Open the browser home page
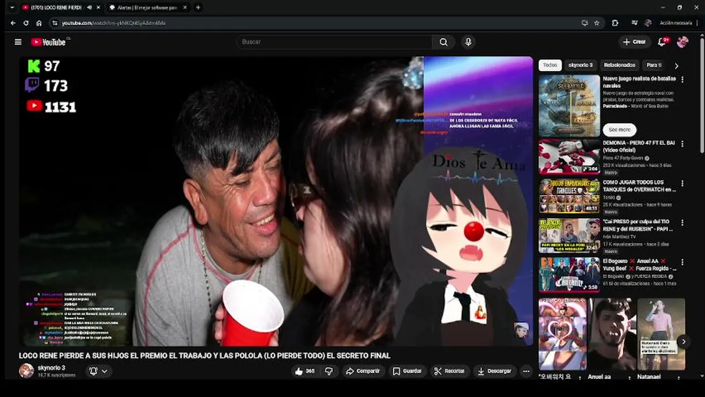Image resolution: width=705 pixels, height=397 pixels. [x=39, y=23]
